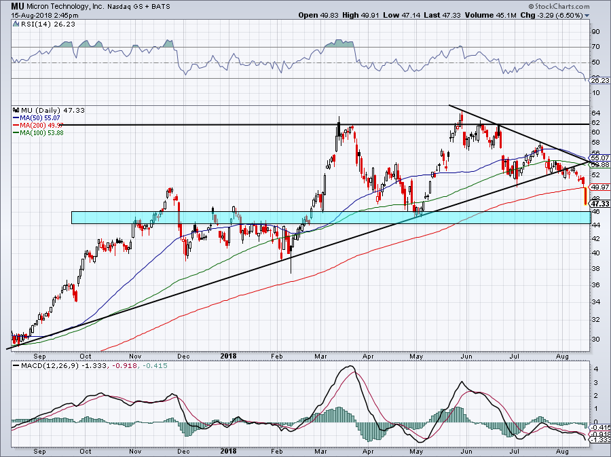
Task: Click the RSI area-chart legend icon
Action: (16, 24)
